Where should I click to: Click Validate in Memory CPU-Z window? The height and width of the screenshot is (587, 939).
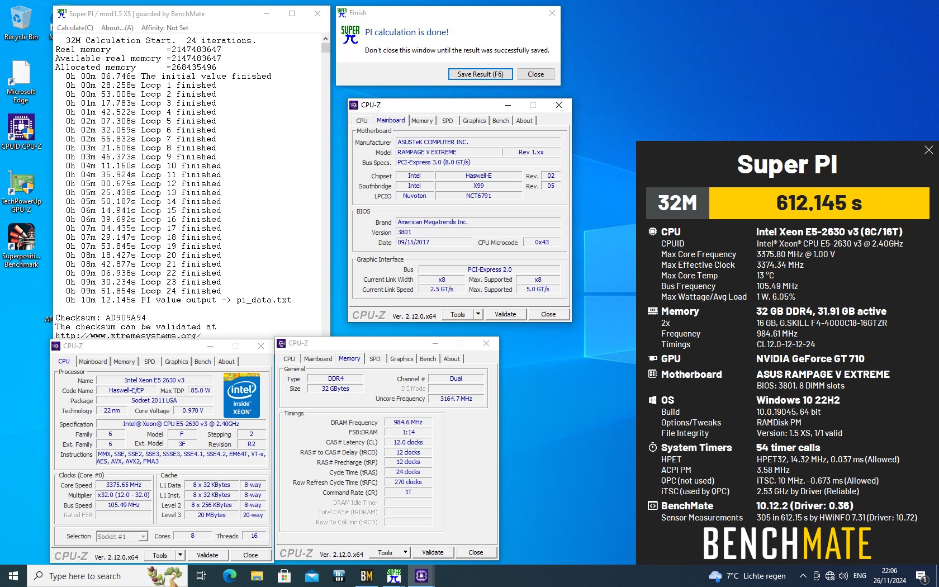tap(433, 552)
